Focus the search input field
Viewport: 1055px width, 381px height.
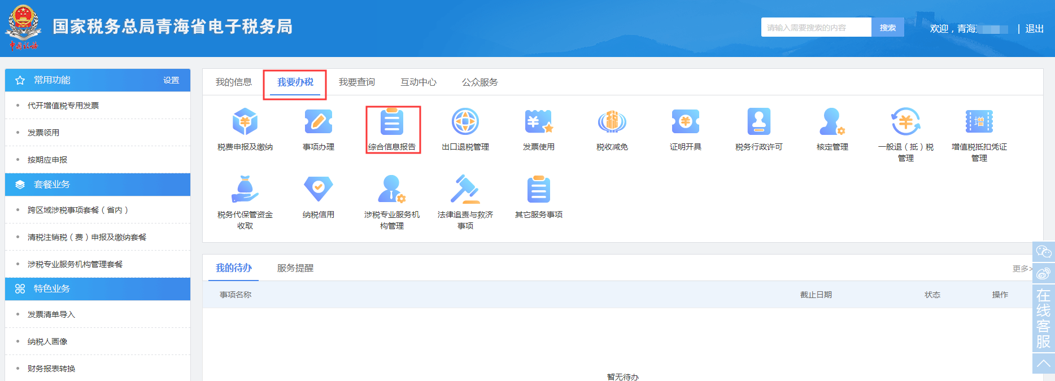pos(816,27)
